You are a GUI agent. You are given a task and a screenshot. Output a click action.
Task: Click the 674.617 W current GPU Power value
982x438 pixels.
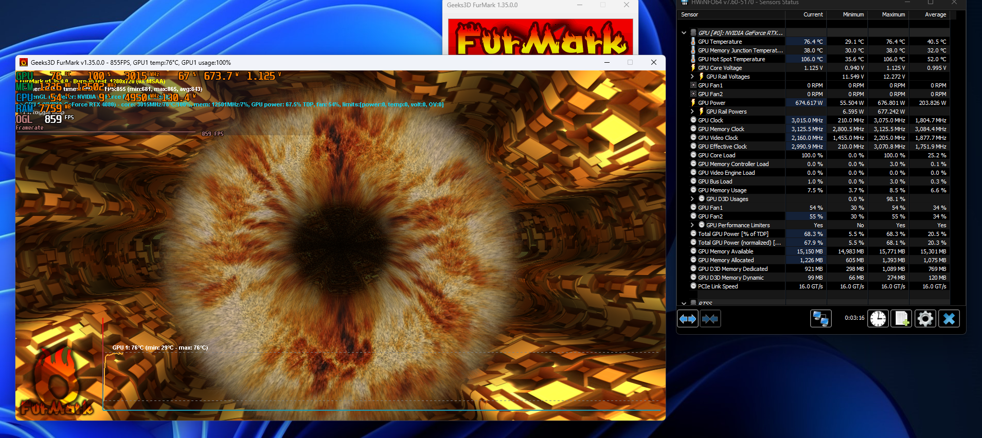point(809,103)
